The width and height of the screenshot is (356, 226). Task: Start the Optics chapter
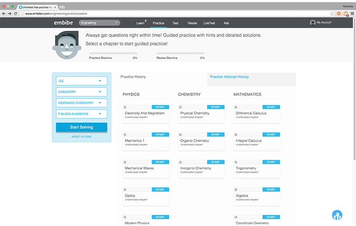[160, 189]
